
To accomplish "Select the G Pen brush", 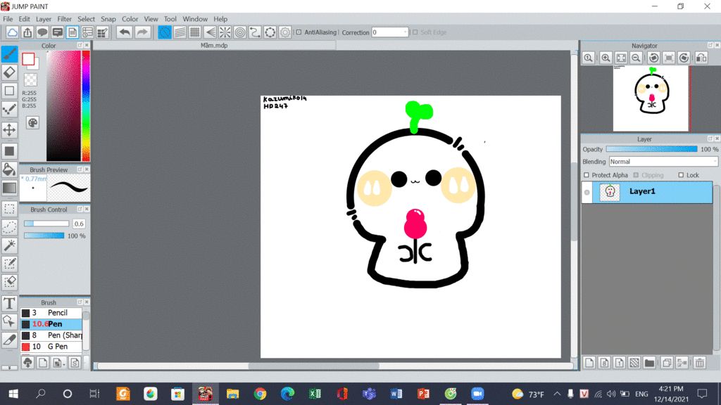I will pos(51,347).
